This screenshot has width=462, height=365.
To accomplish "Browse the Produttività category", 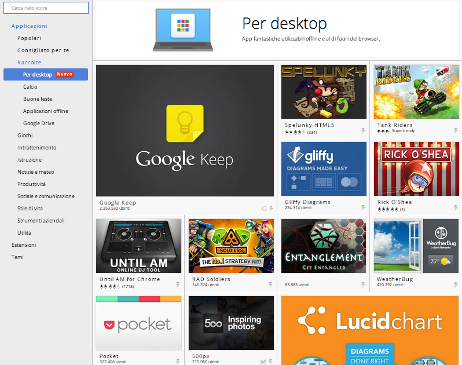I will 31,184.
